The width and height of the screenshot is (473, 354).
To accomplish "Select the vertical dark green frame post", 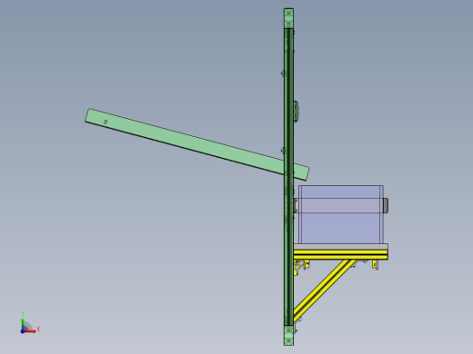I will (x=288, y=177).
